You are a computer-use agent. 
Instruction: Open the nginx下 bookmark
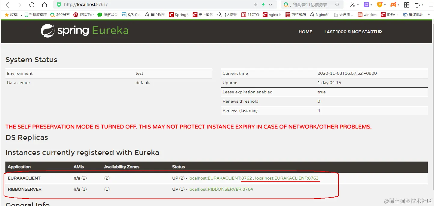272,14
